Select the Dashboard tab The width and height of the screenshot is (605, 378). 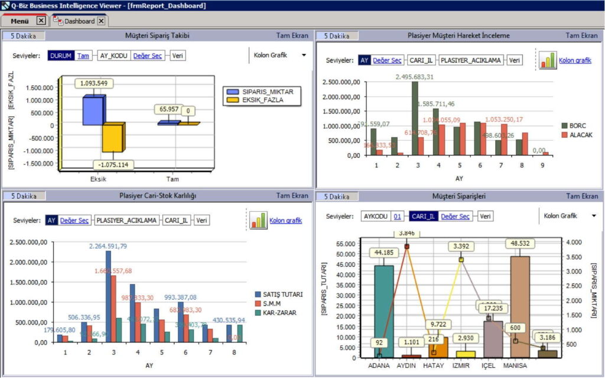point(79,21)
